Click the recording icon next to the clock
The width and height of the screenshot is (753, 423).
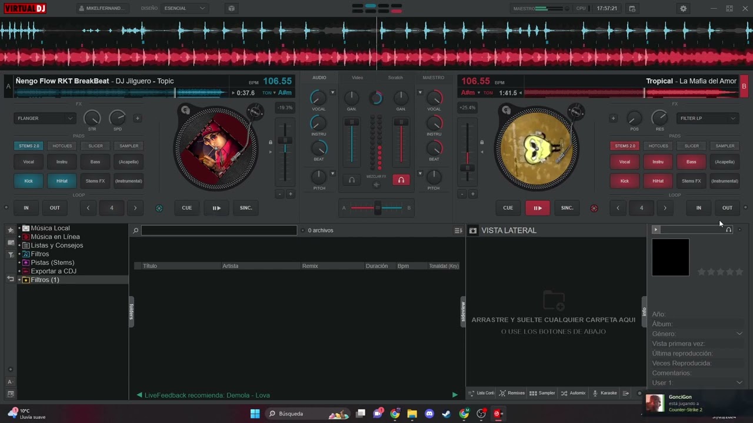[632, 9]
